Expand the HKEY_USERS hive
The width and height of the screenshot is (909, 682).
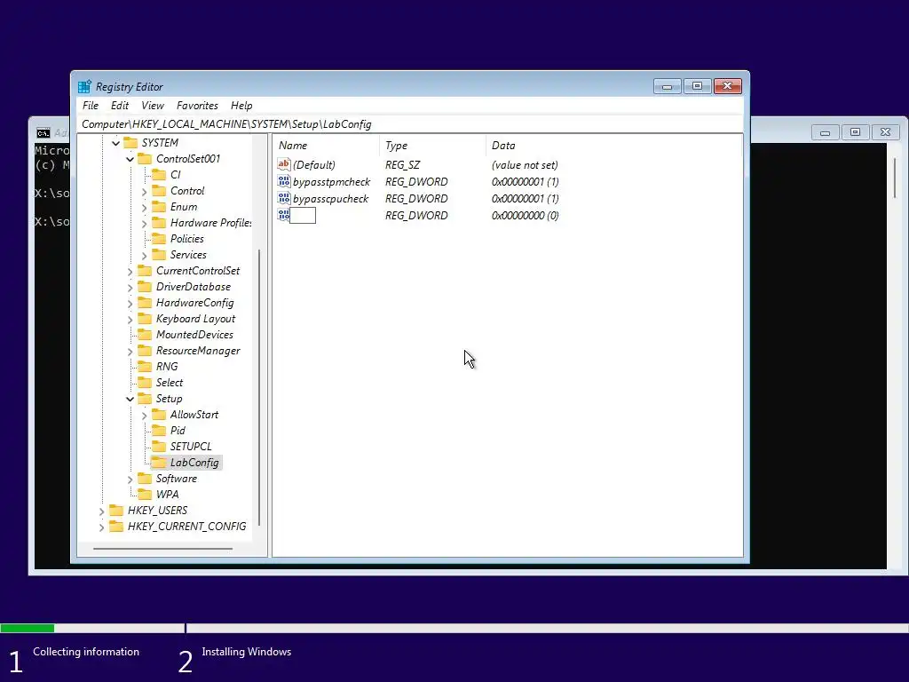[101, 511]
